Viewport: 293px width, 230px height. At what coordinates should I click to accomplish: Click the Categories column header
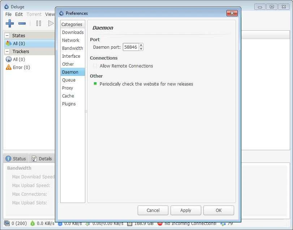tap(73, 24)
